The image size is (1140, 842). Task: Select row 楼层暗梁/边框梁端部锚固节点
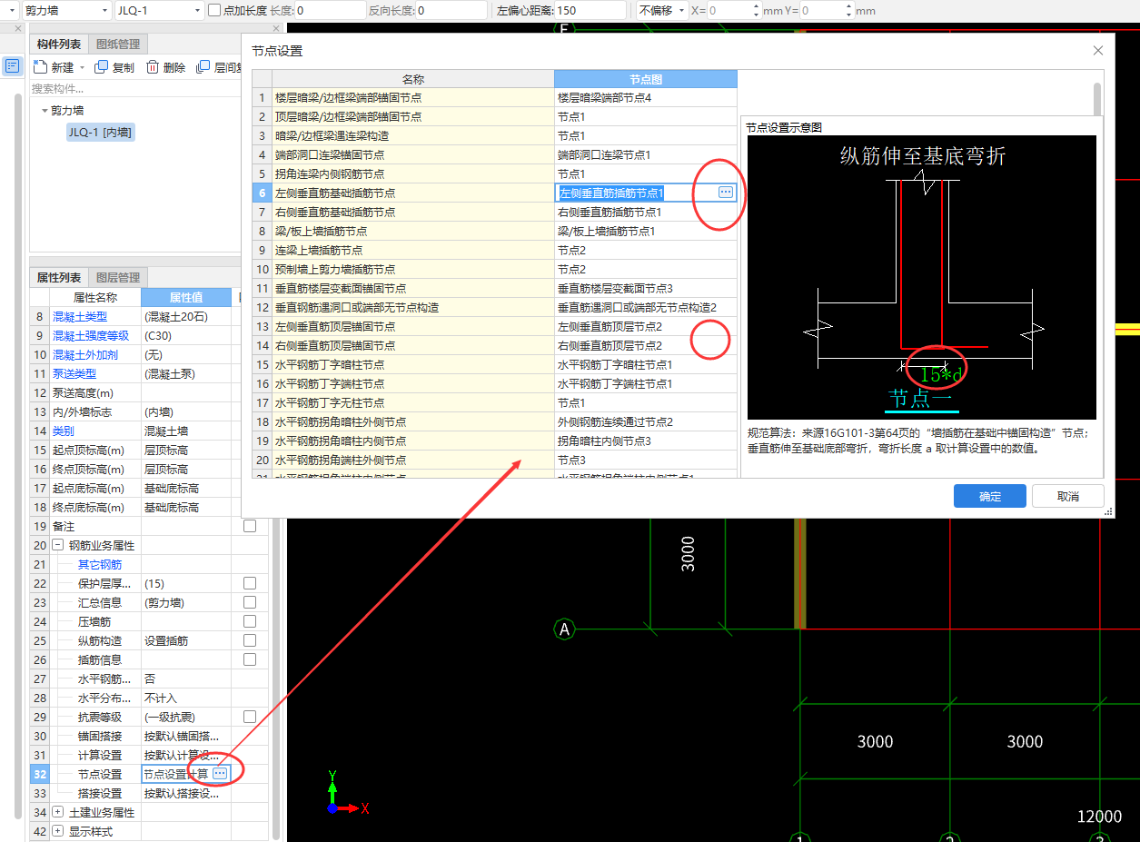(413, 97)
